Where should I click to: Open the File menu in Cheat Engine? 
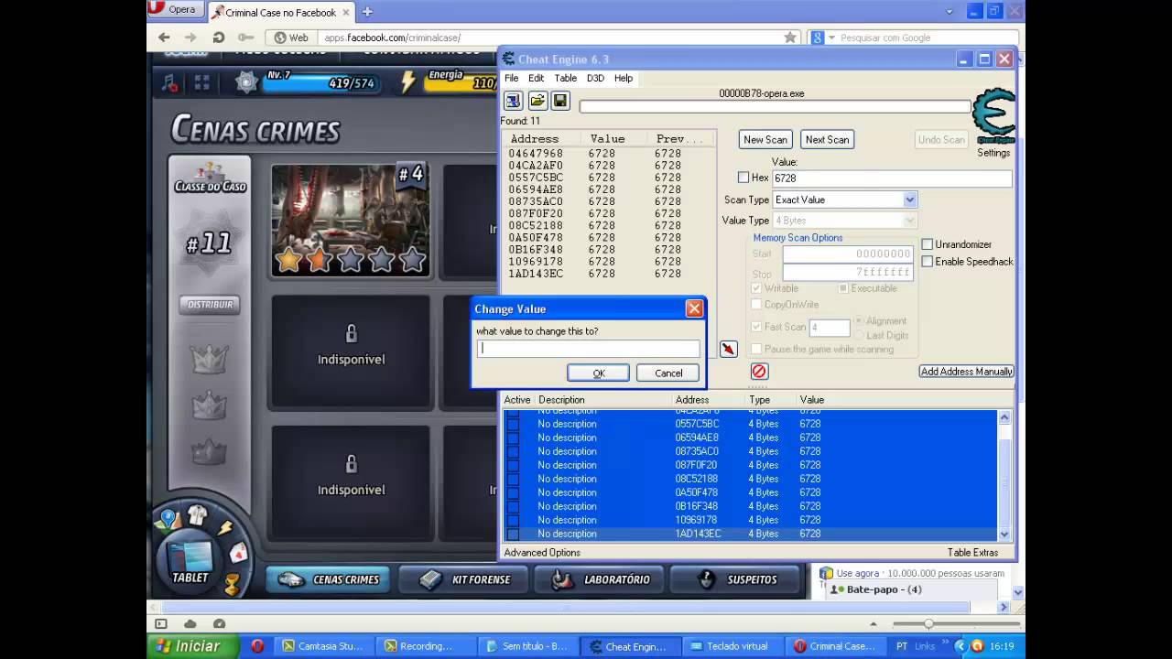pos(511,78)
